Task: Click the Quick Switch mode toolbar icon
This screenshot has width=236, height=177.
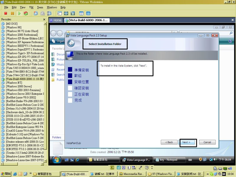Action: 73,13
